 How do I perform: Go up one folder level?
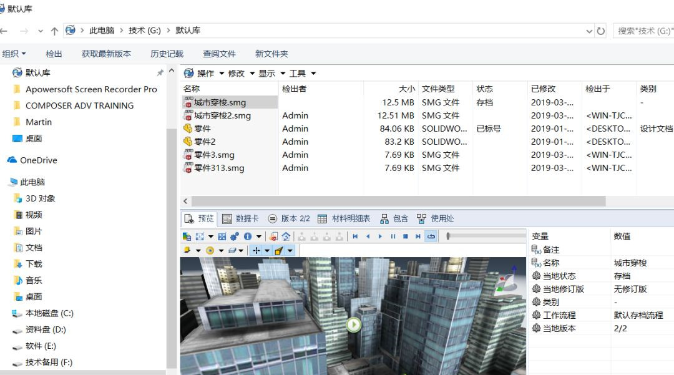pyautogui.click(x=54, y=31)
